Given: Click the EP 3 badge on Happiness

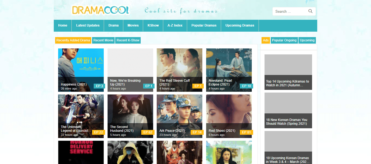Looking at the screenshot, I should (99, 86).
